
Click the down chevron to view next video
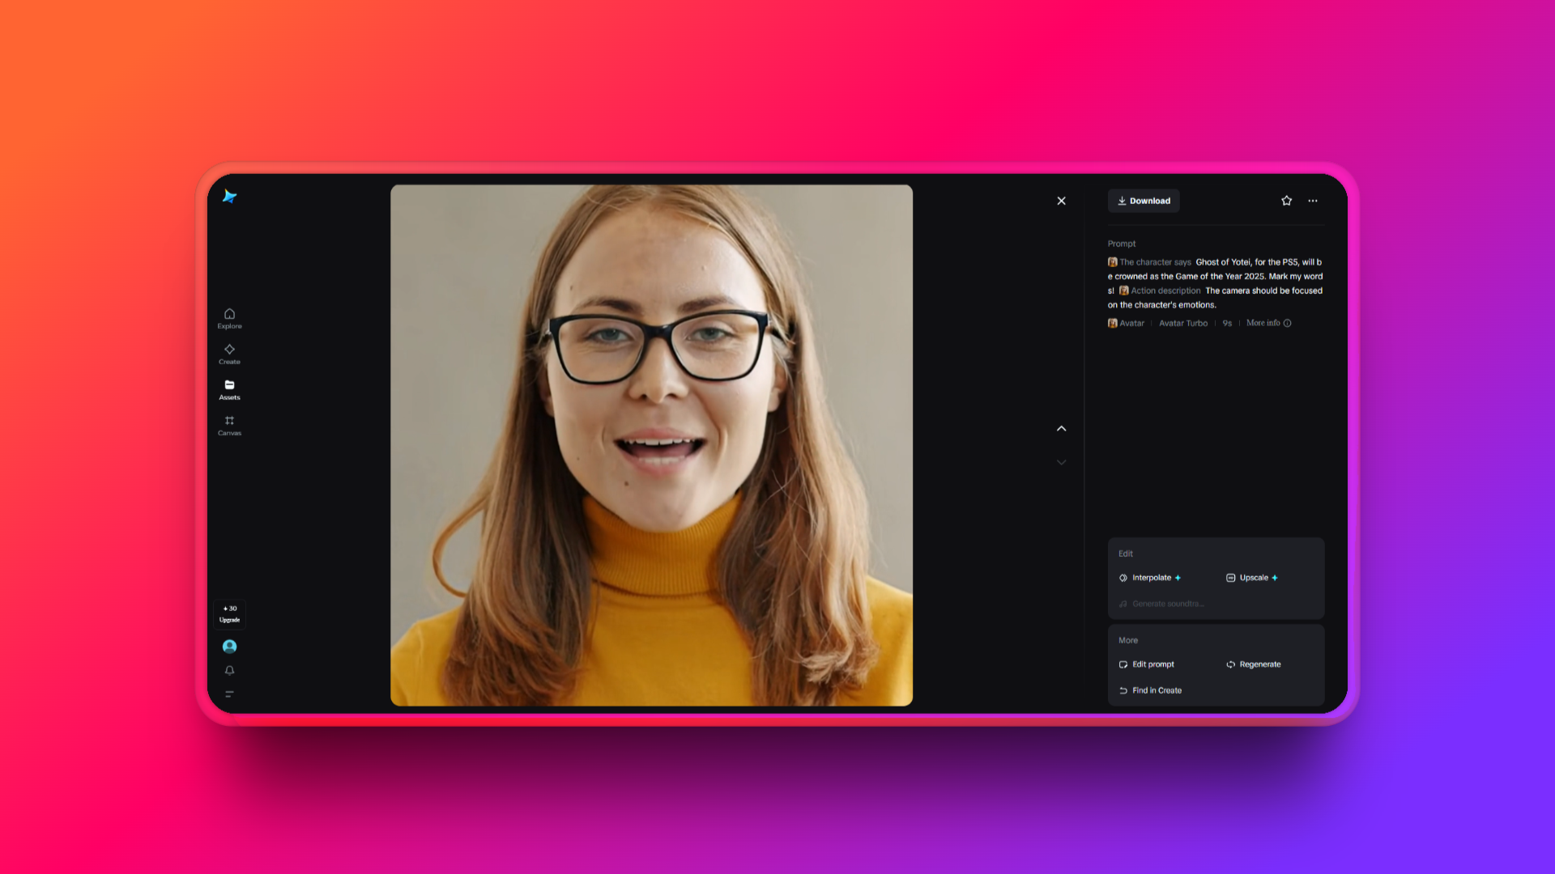click(1061, 462)
